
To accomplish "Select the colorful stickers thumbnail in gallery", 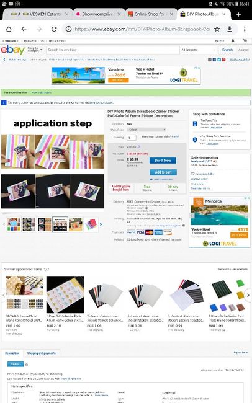I will point(91,224).
